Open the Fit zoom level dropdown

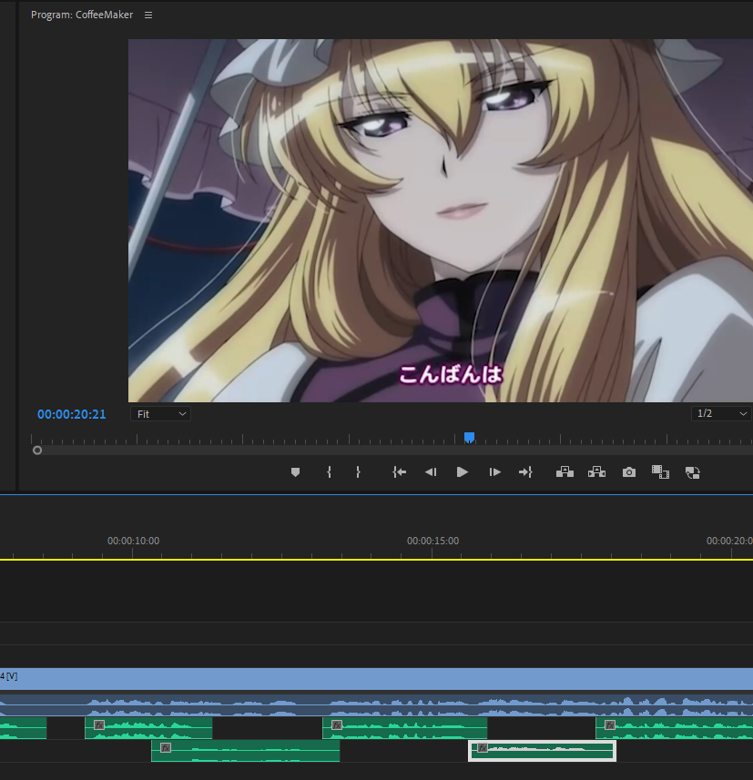[160, 414]
